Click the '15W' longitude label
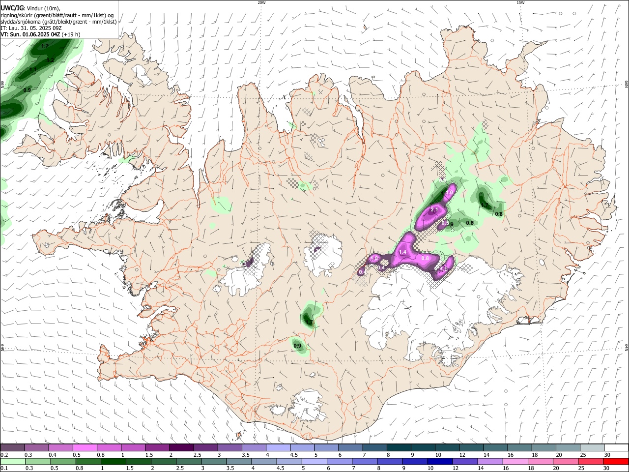Image resolution: width=629 pixels, height=472 pixels. (x=520, y=2)
